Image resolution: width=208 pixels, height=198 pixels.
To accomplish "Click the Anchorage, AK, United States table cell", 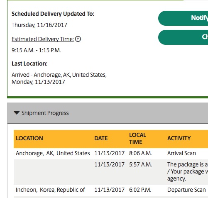I will coord(53,154).
